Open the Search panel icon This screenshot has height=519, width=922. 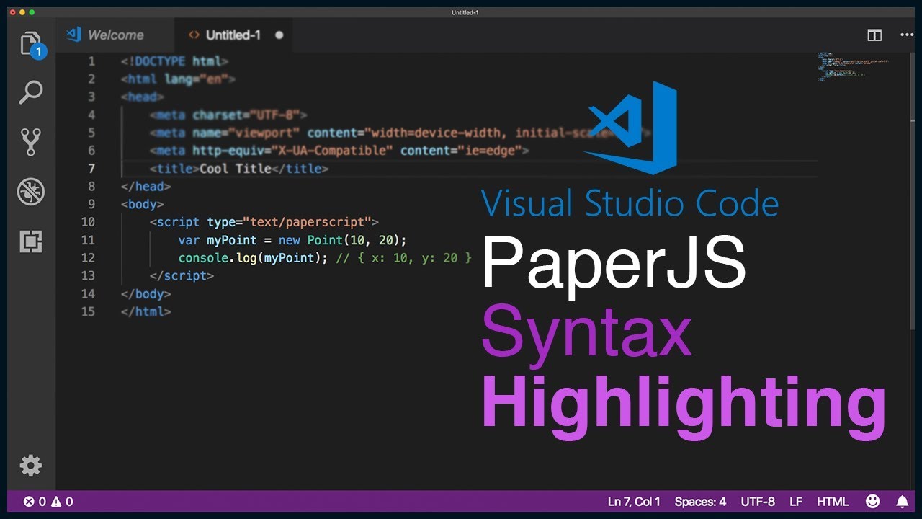click(31, 92)
